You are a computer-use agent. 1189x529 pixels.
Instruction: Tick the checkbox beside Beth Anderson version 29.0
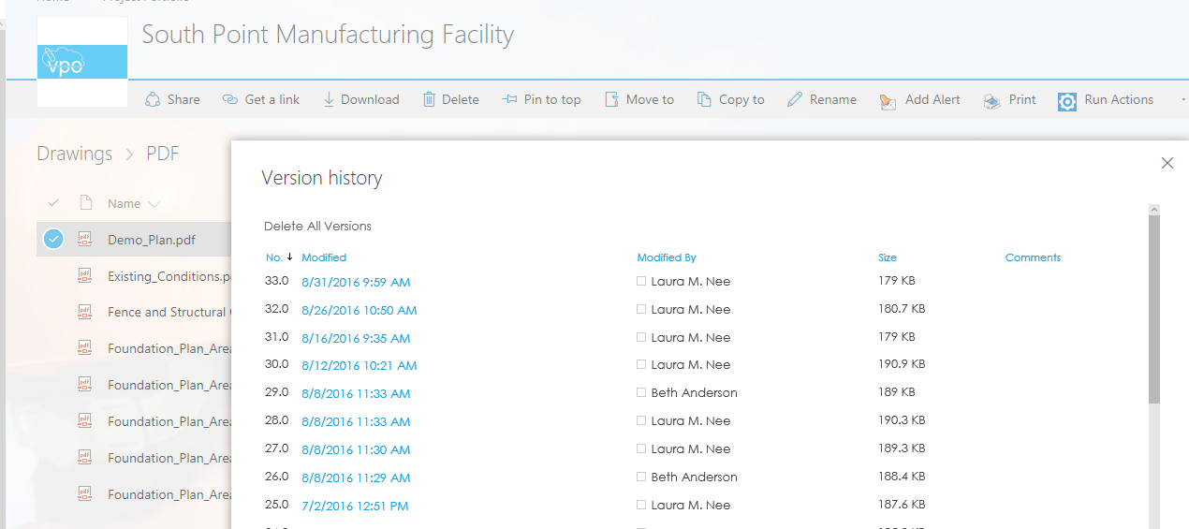(x=641, y=393)
